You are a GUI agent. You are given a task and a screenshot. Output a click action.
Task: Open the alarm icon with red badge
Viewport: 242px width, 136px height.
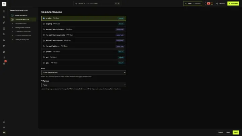[4, 63]
